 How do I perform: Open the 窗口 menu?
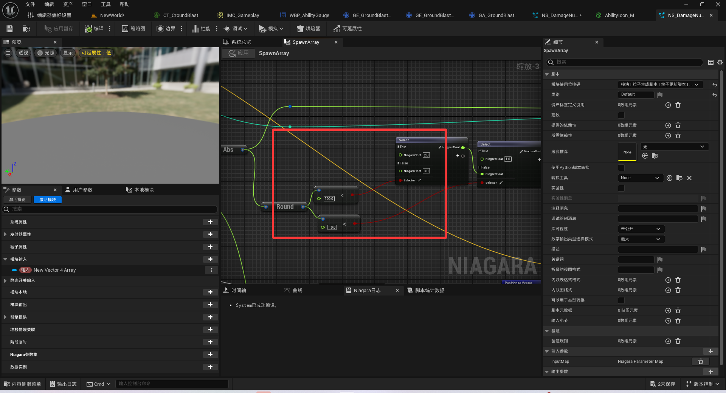click(87, 5)
